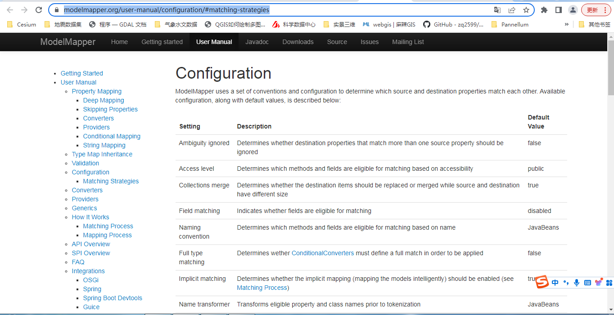
Task: Open the extensions puzzle icon
Action: (544, 10)
